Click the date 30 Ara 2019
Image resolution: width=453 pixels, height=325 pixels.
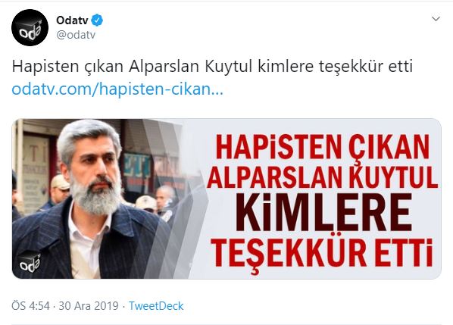[x=89, y=306]
